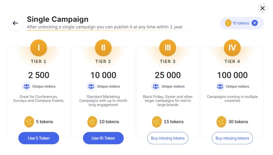Click the Tier 2 campaign description text

[103, 101]
